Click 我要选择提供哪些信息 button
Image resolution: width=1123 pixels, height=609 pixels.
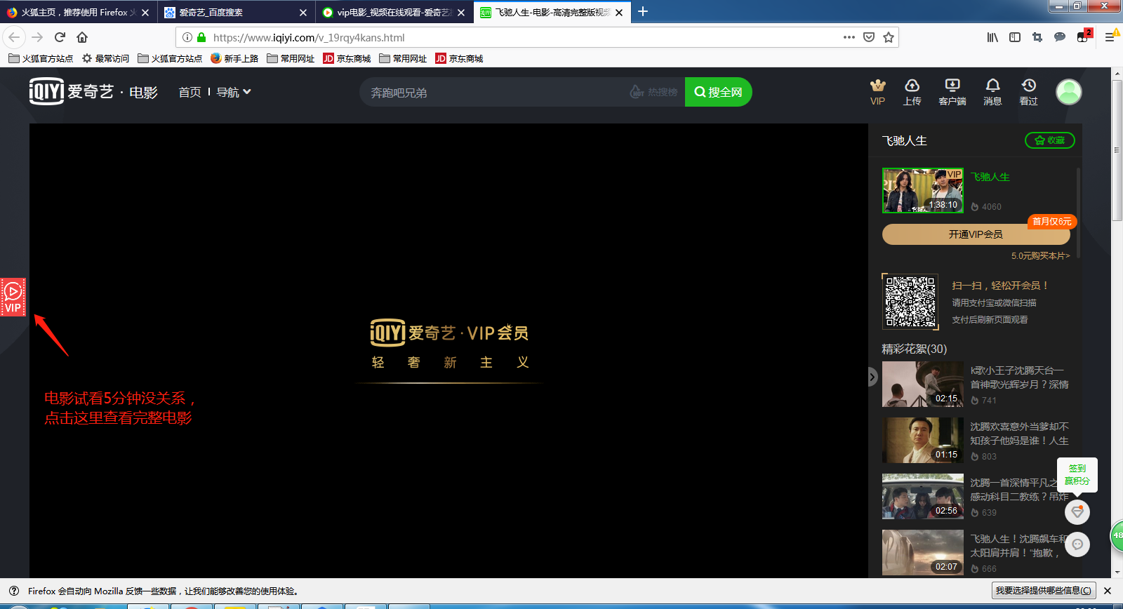1044,591
